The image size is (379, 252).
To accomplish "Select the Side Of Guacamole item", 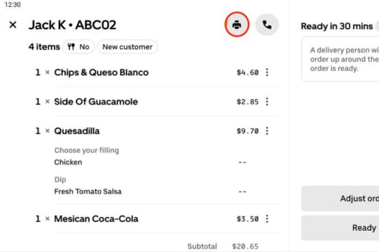I will (x=96, y=101).
